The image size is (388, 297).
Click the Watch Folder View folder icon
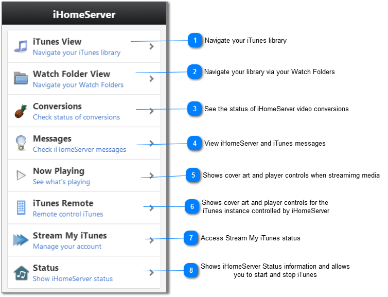click(x=21, y=78)
